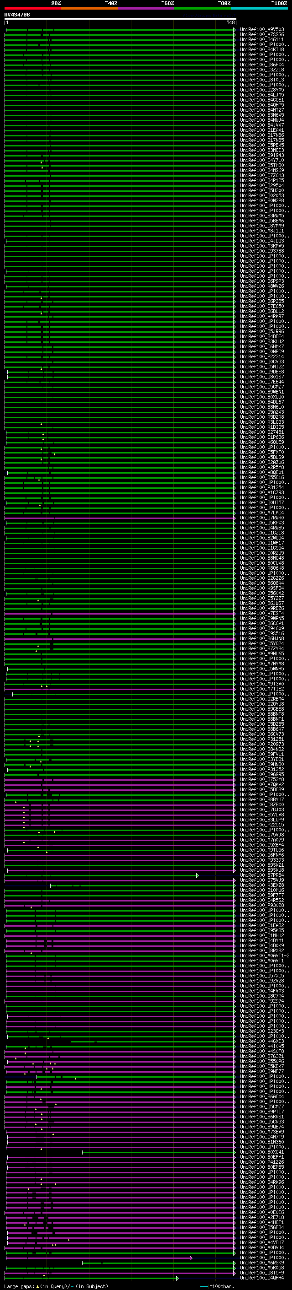Image resolution: width=292 pixels, height=1290 pixels.
Task: Select hit label UniRef100_Q17N86
Action: click(x=262, y=135)
